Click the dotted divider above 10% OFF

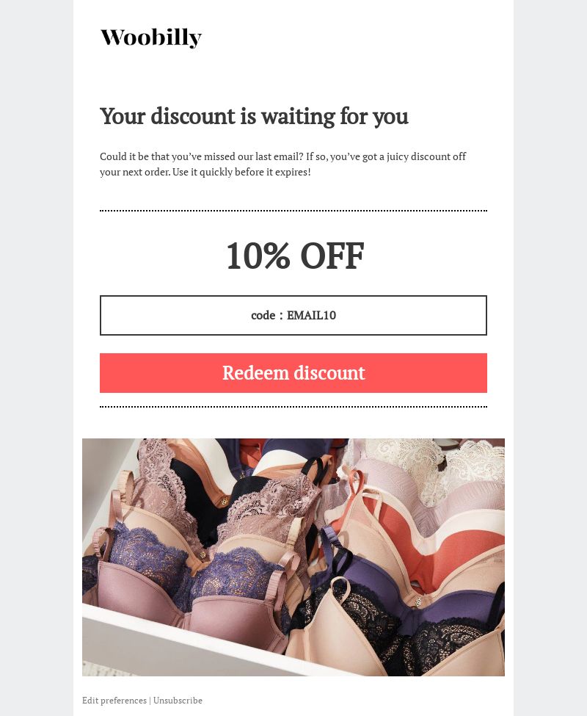click(293, 211)
